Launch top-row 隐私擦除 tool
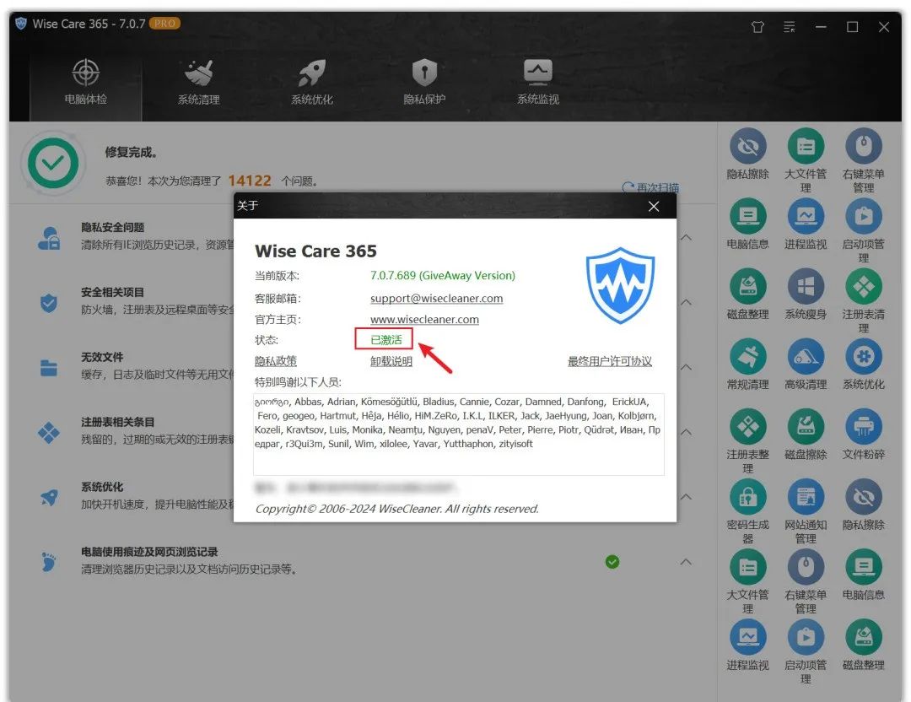This screenshot has height=702, width=911. tap(747, 154)
